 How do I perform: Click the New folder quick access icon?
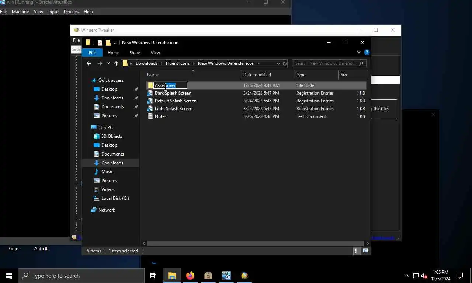[108, 43]
